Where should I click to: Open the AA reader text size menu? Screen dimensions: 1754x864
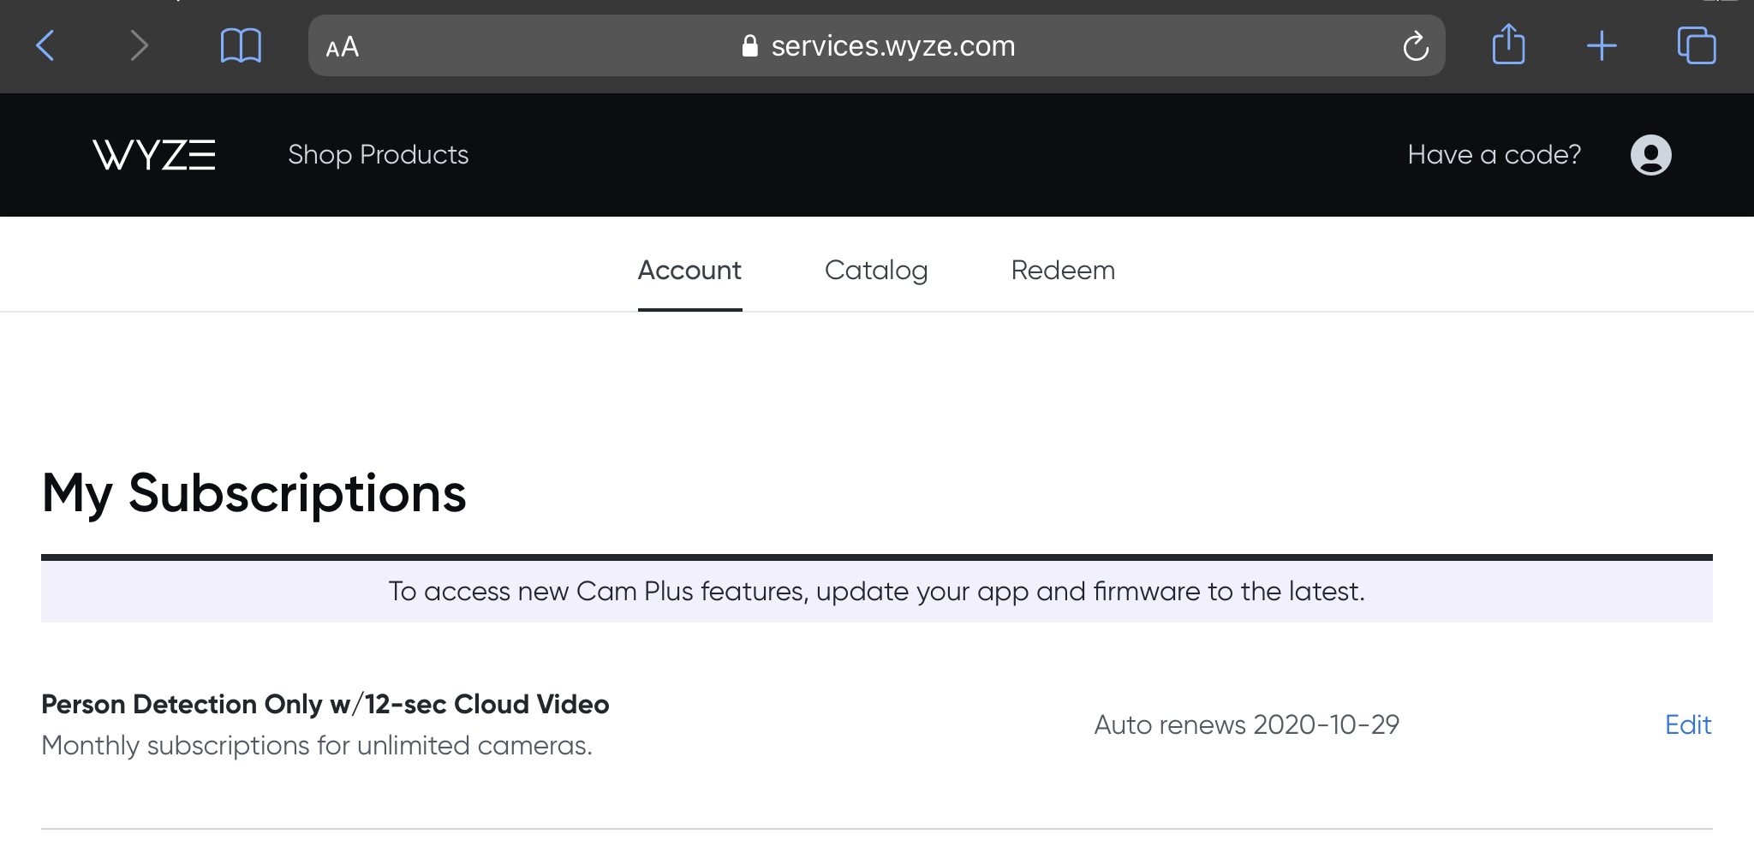[x=342, y=47]
